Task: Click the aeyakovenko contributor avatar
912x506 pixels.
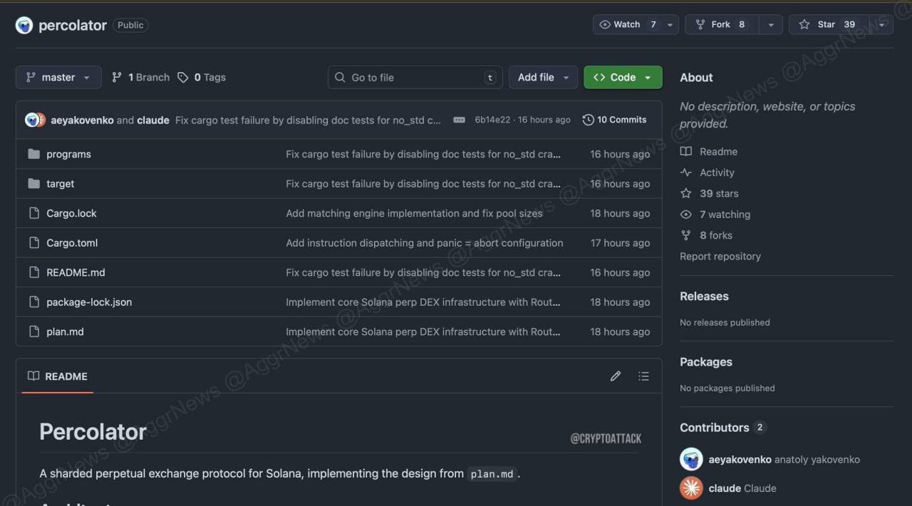Action: pos(691,460)
